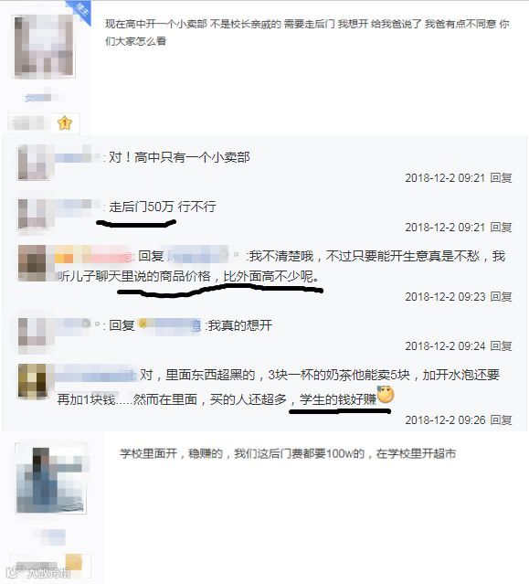The image size is (529, 584).
Task: Click 回复 on the 09:23 comment
Action: click(x=501, y=296)
